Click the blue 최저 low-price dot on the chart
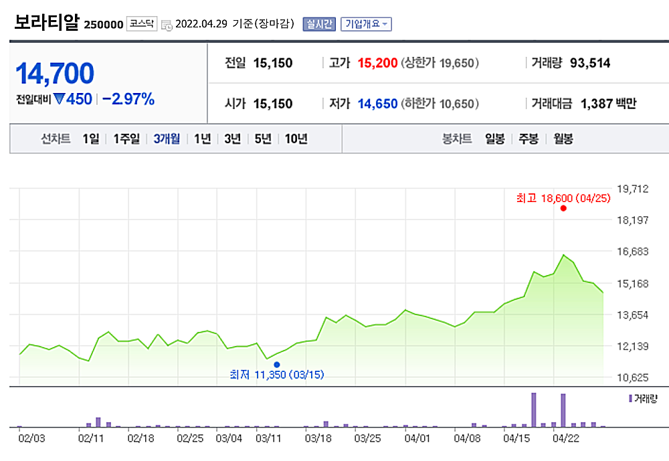 coord(277,363)
